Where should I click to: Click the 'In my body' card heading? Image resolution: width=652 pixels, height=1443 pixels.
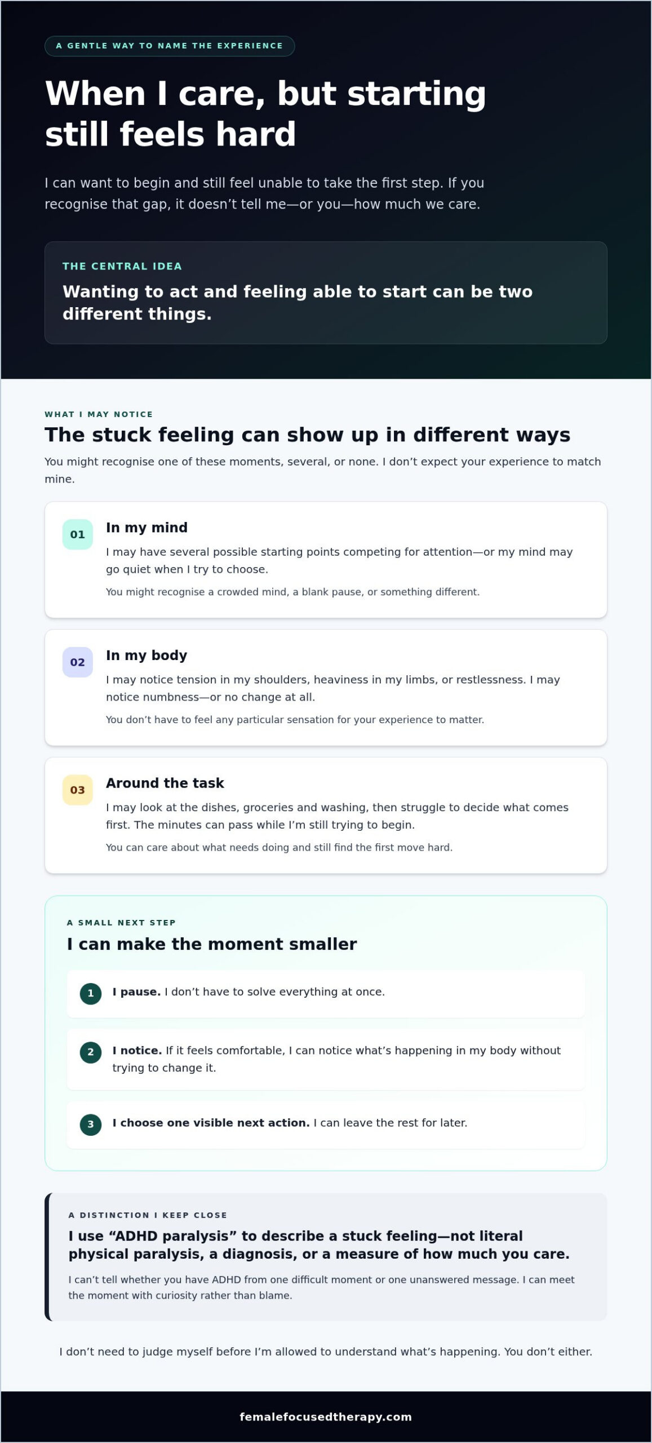pyautogui.click(x=147, y=656)
